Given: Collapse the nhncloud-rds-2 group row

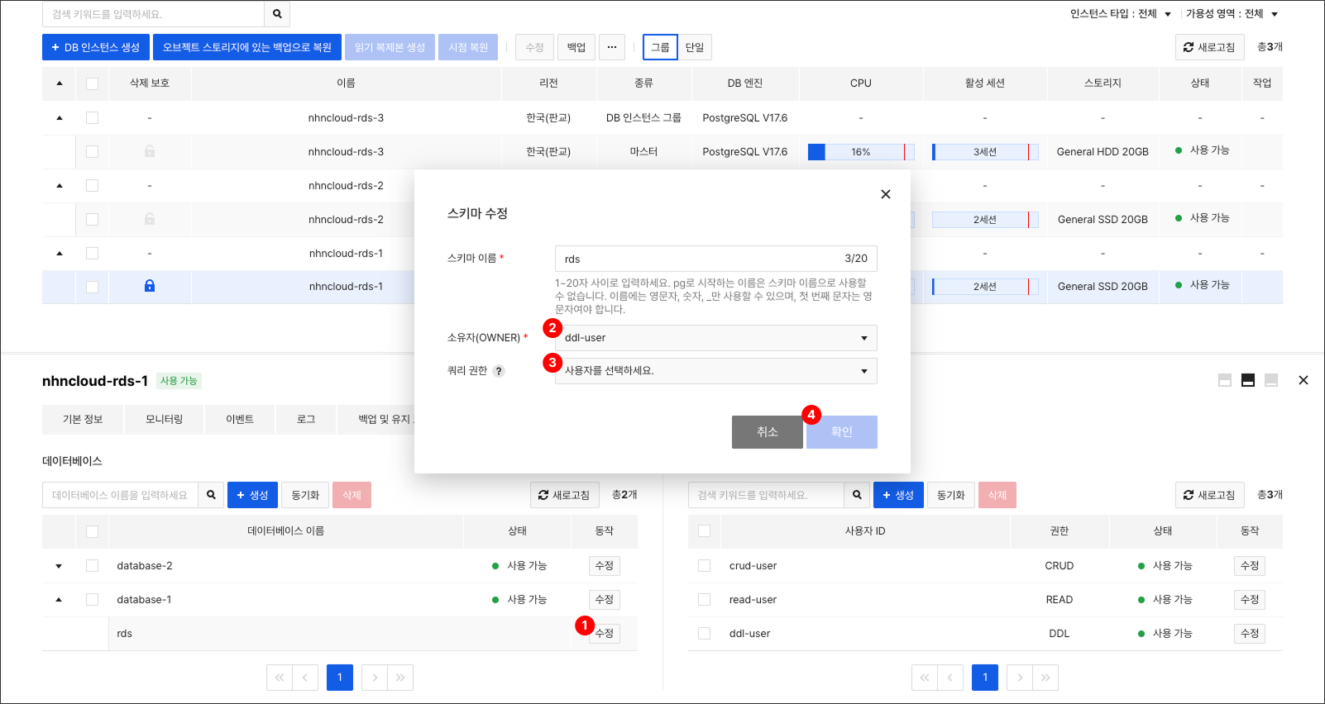Looking at the screenshot, I should coord(59,185).
